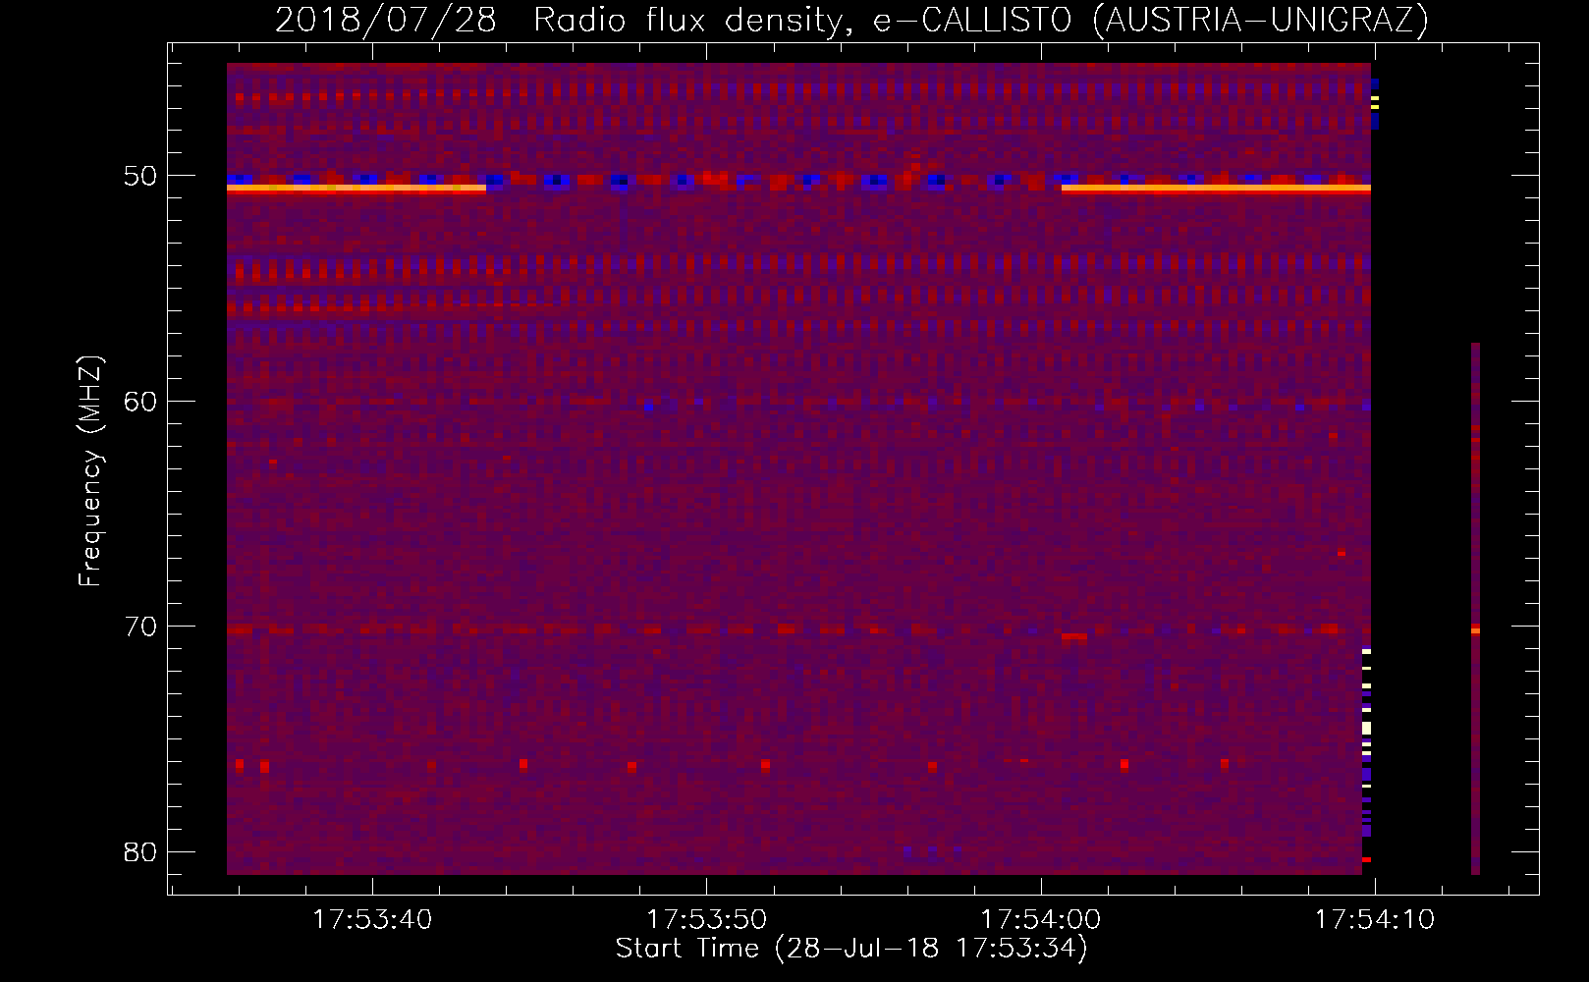Click the 70 frequency tick label
The image size is (1589, 982).
(140, 627)
